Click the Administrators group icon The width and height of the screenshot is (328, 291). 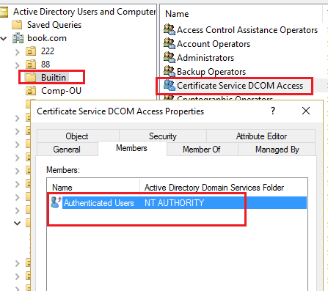(170, 57)
